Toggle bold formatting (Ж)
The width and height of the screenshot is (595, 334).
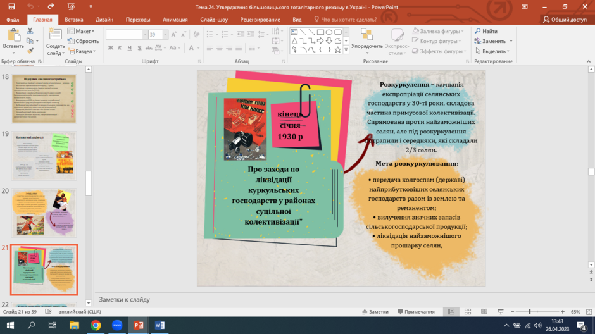(110, 48)
